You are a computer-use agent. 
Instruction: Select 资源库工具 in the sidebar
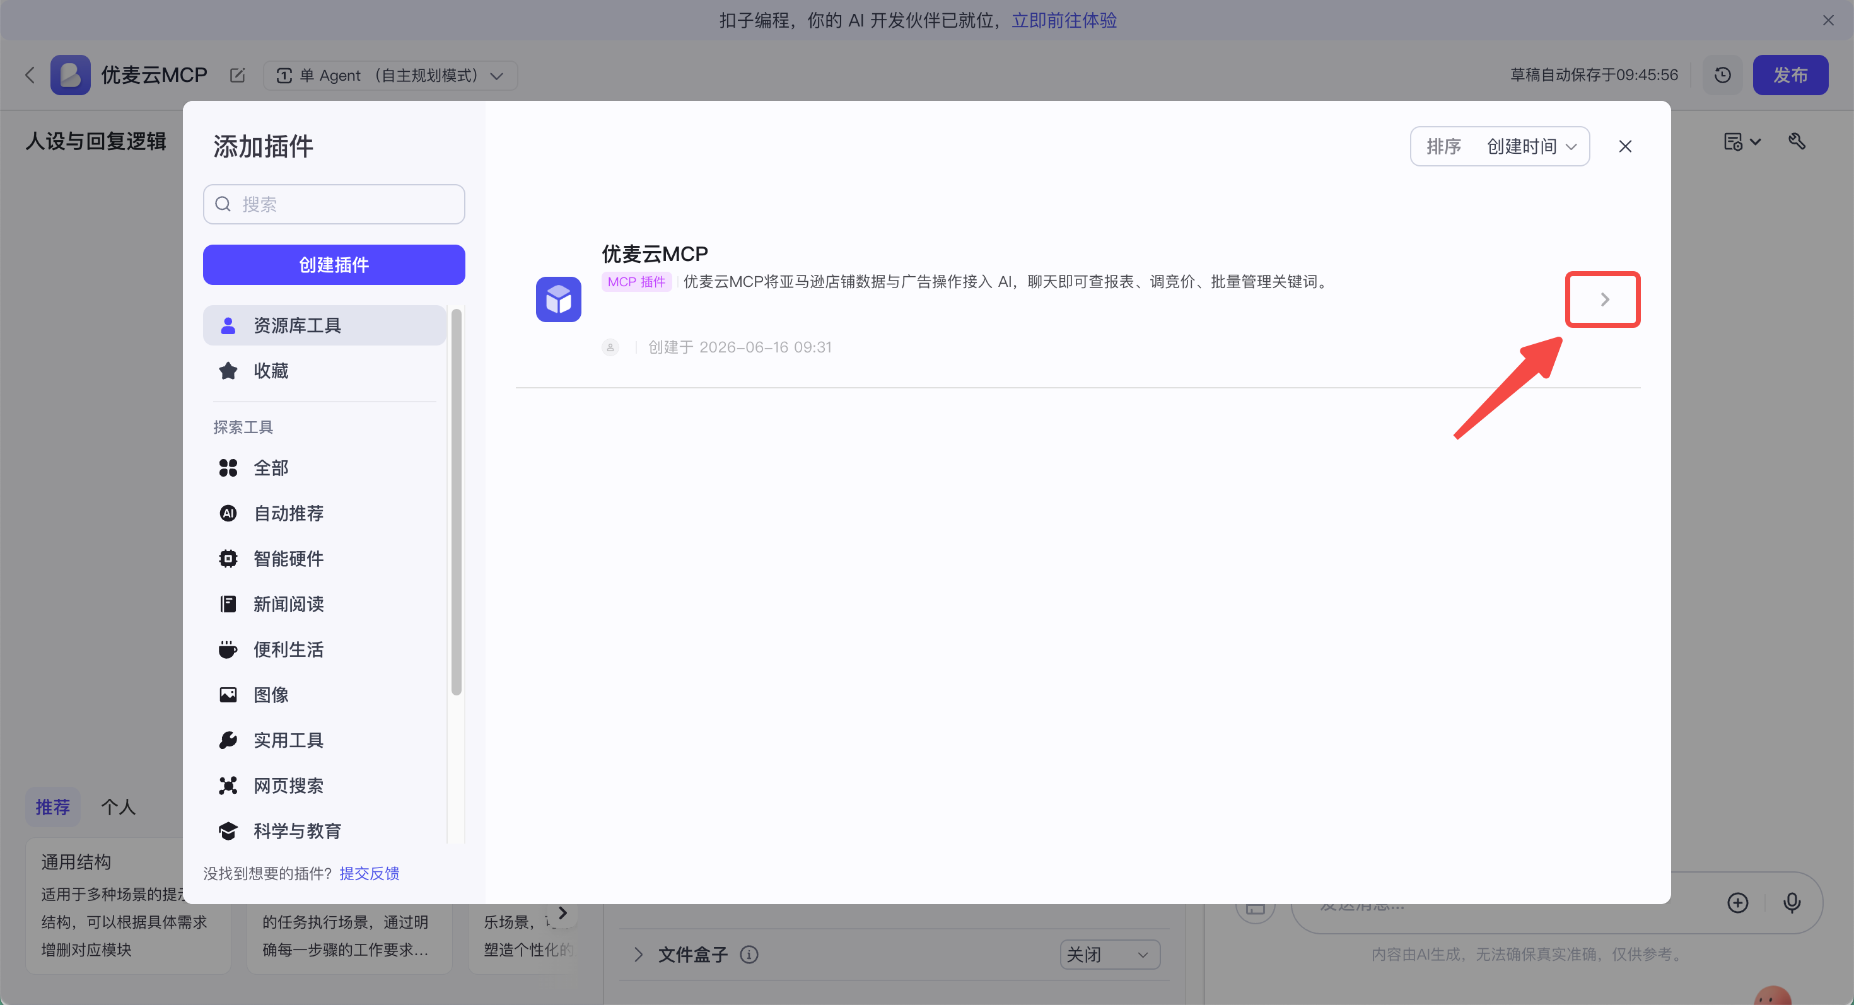pyautogui.click(x=325, y=325)
